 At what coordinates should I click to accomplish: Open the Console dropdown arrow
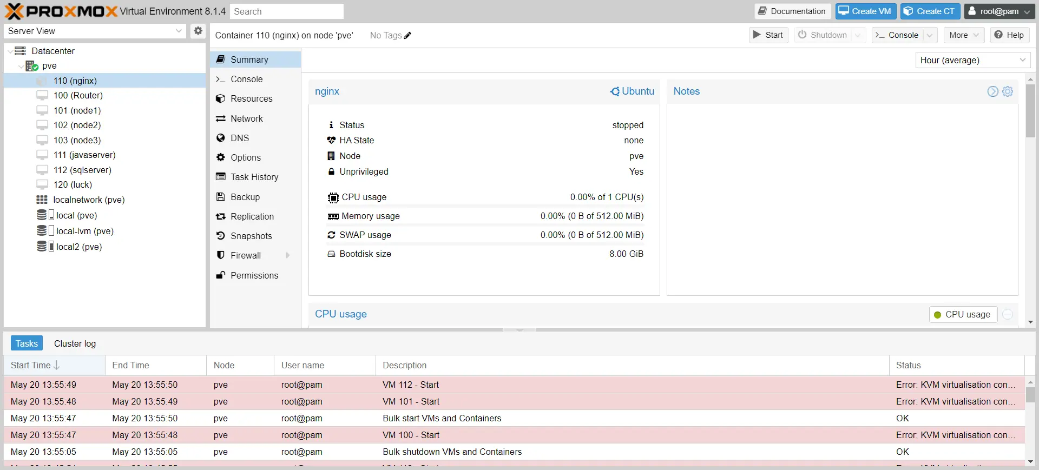[x=930, y=35]
